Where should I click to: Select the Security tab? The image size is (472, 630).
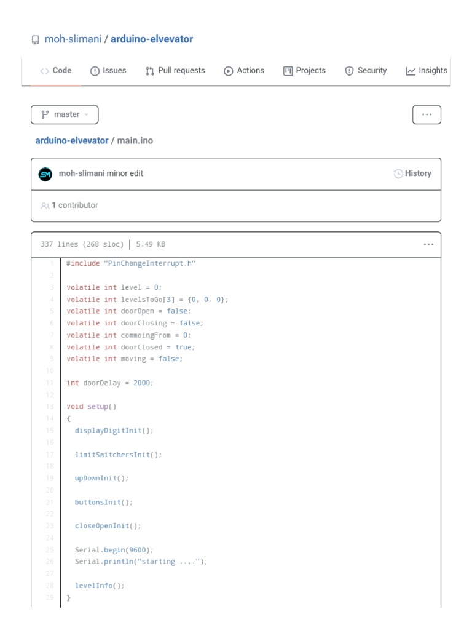click(366, 71)
